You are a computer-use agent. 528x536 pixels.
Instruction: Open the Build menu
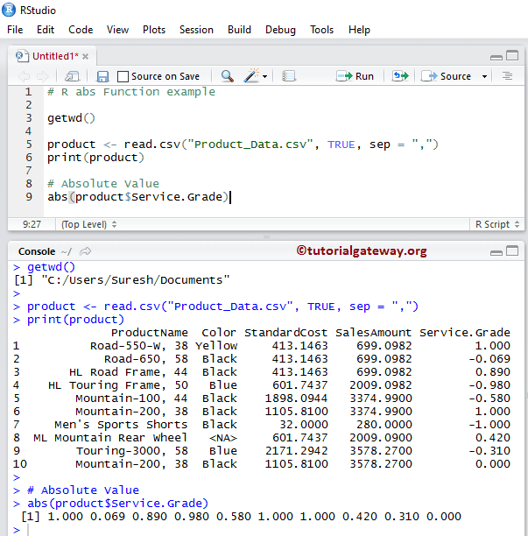(239, 30)
